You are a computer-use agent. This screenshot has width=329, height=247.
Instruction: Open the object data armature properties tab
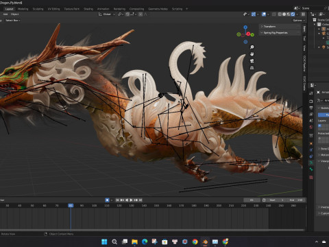click(x=311, y=163)
